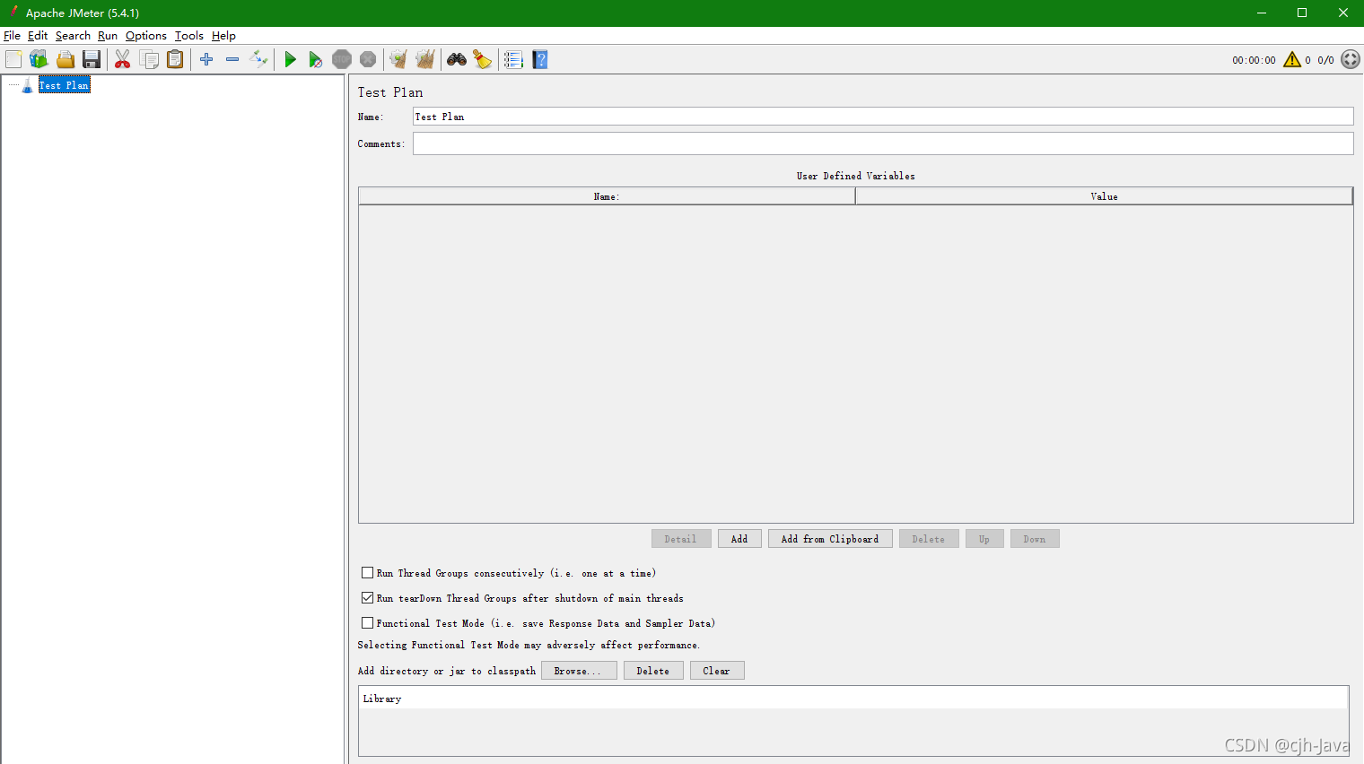
Task: Click the Up button
Action: 984,539
